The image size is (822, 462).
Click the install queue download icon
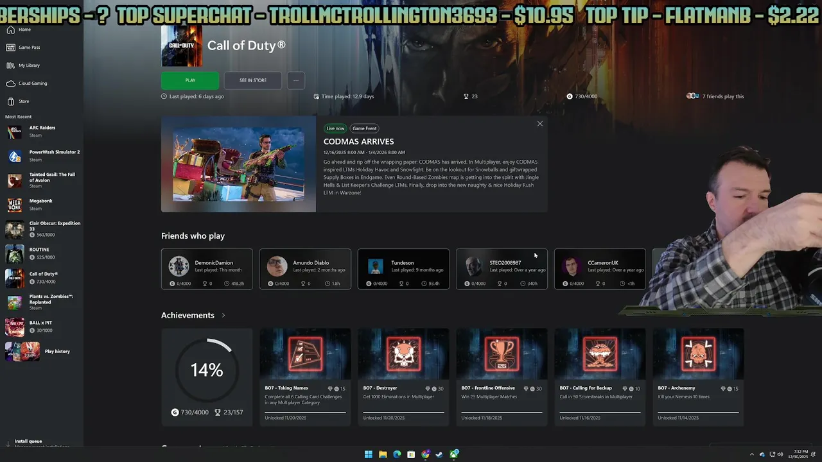[8, 443]
